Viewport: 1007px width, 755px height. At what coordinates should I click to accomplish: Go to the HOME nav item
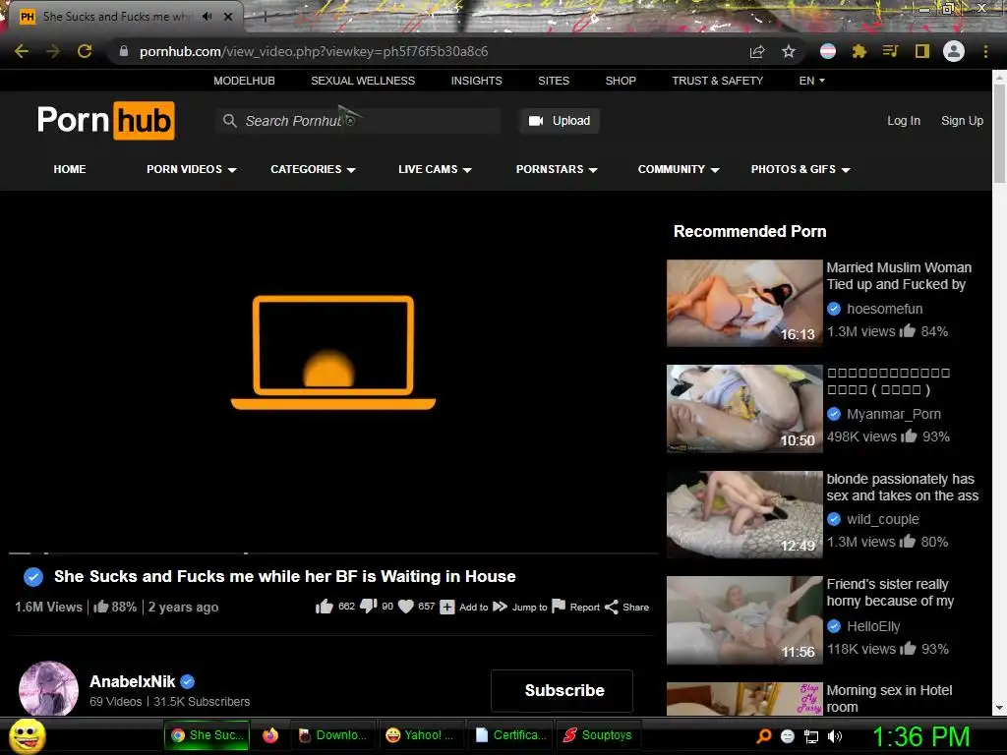coord(70,169)
